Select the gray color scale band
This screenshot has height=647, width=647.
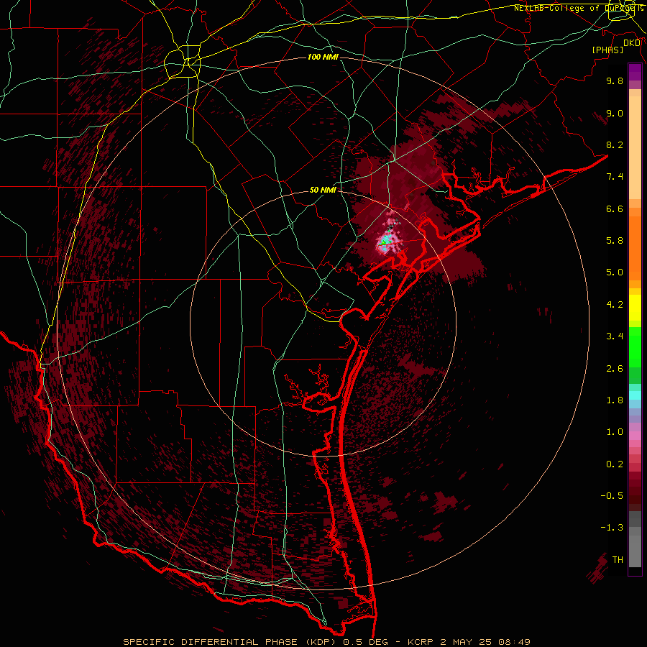click(635, 540)
